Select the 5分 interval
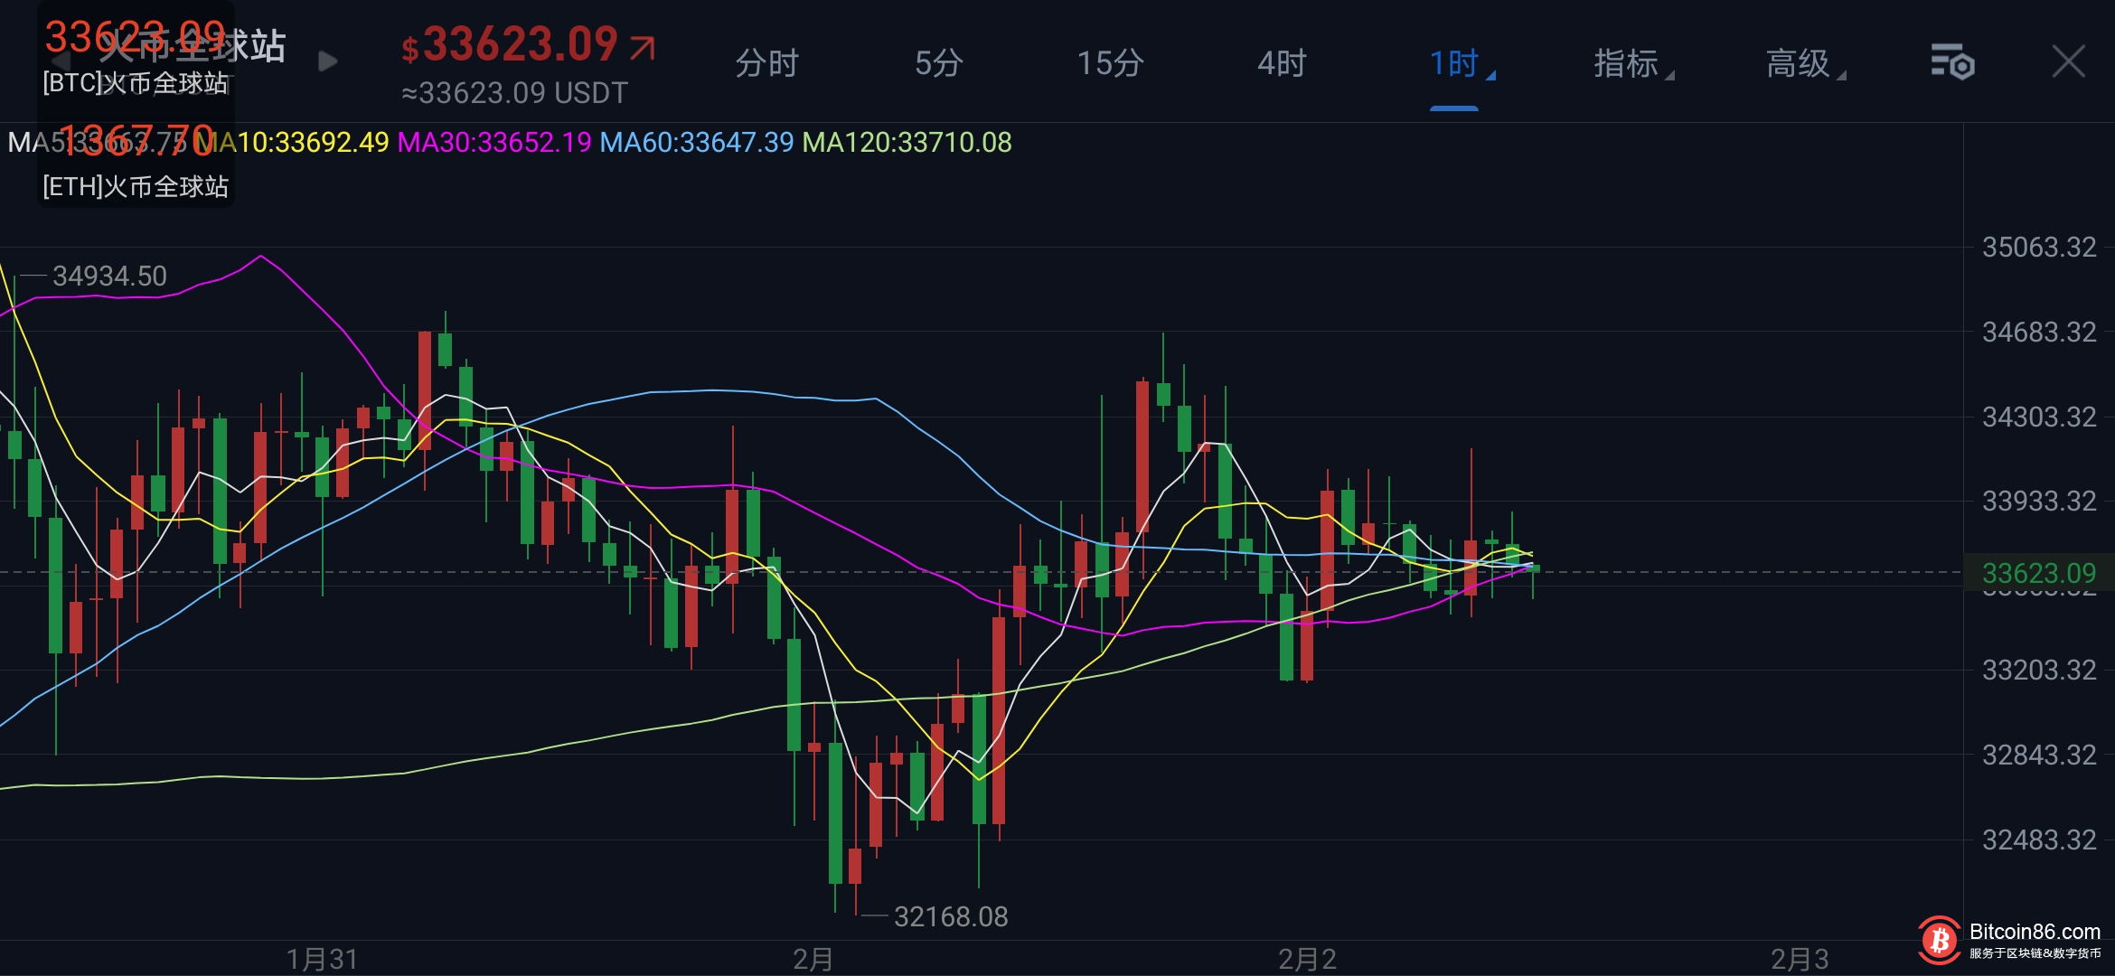The height and width of the screenshot is (976, 2115). click(938, 63)
